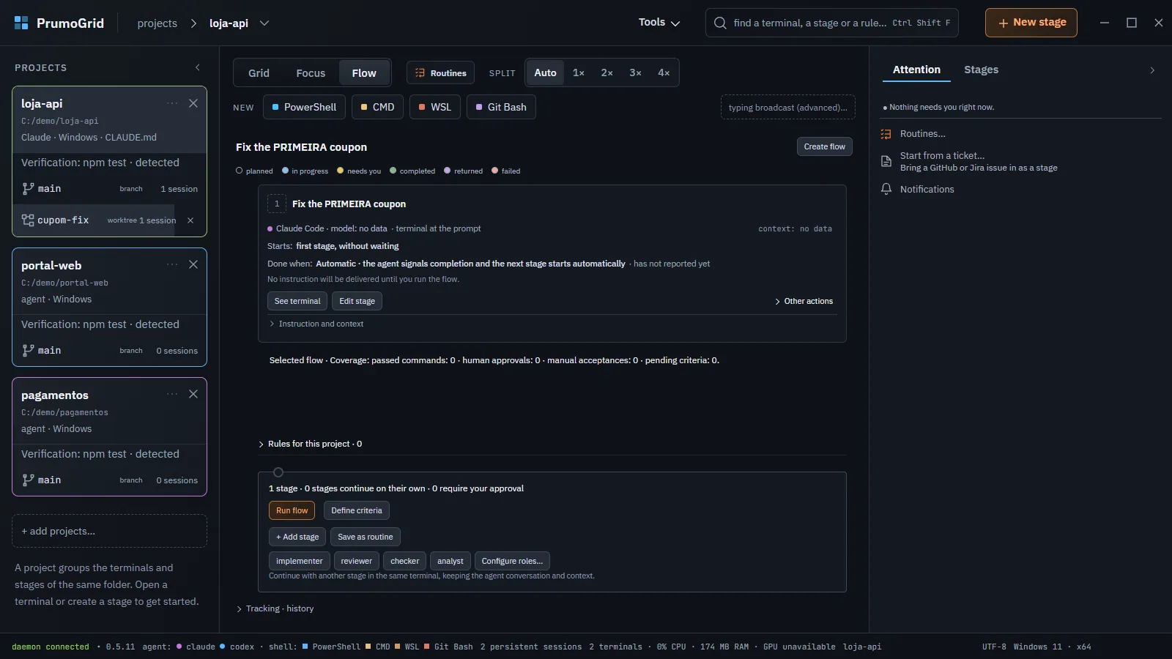Open the Routines list icon in right panel
1172x659 pixels.
tap(886, 134)
